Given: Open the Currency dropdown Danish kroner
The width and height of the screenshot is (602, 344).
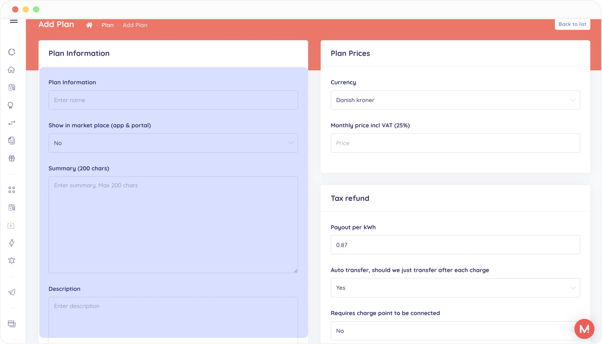Looking at the screenshot, I should pyautogui.click(x=455, y=100).
